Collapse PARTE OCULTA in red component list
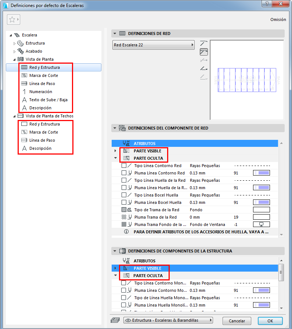 115,158
